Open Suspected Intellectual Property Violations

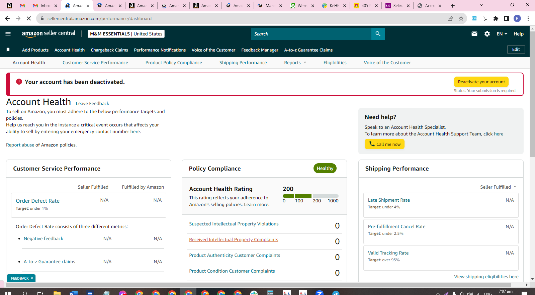[234, 224]
